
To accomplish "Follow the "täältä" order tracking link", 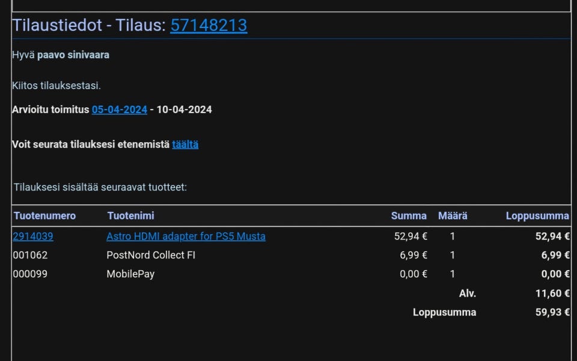I will (x=185, y=144).
